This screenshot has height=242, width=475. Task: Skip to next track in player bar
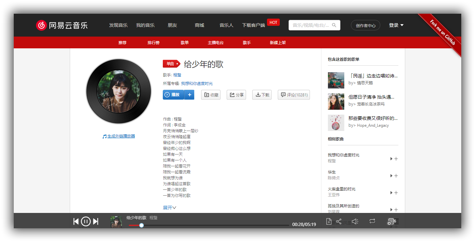tap(96, 221)
